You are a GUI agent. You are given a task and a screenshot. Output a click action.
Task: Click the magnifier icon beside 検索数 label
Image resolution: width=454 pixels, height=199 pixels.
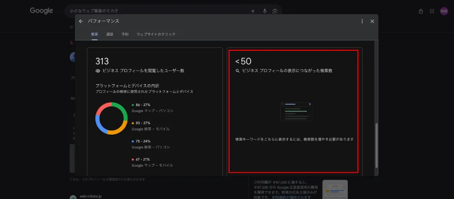pyautogui.click(x=238, y=71)
